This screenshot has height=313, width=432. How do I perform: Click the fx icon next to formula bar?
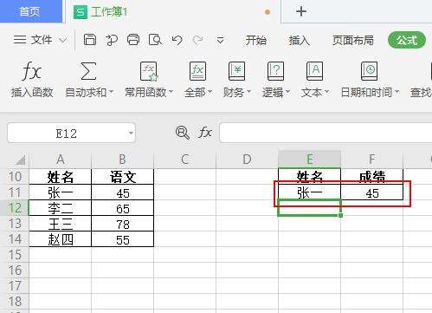coord(205,133)
